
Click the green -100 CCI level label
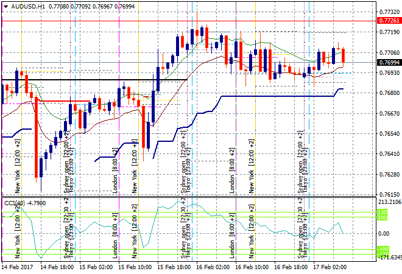click(383, 249)
